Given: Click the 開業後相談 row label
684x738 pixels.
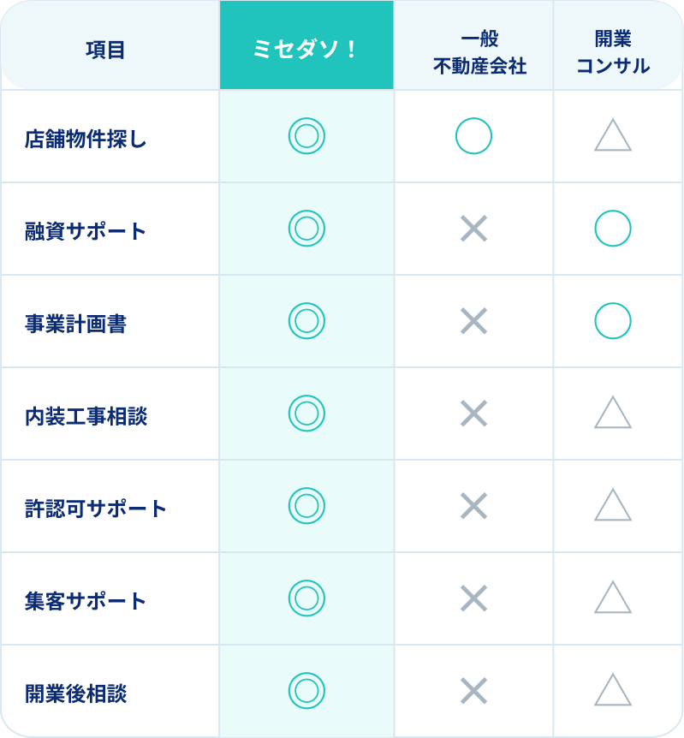Looking at the screenshot, I should point(76,693).
